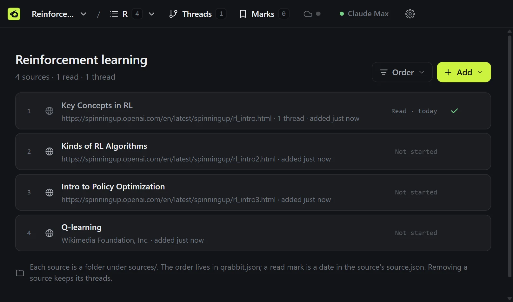Screen dimensions: 513x302
Task: Open the Threads tab
Action: [197, 14]
